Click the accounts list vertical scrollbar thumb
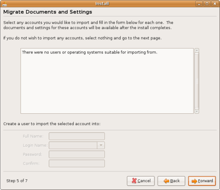This screenshot has height=190, width=220. [197, 81]
